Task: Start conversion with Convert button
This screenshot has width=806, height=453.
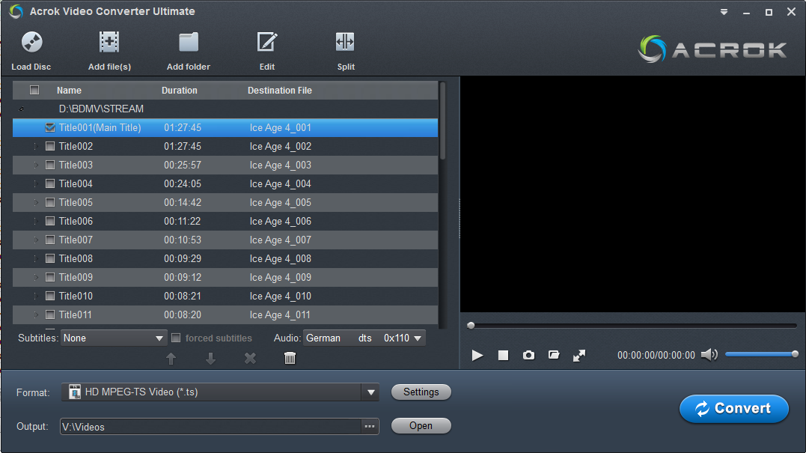Action: [734, 409]
